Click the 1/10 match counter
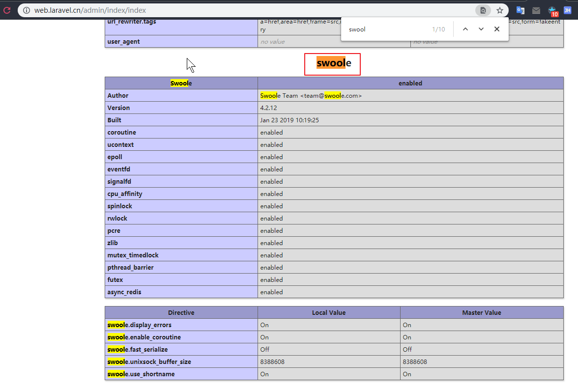578x390 pixels. pos(438,29)
